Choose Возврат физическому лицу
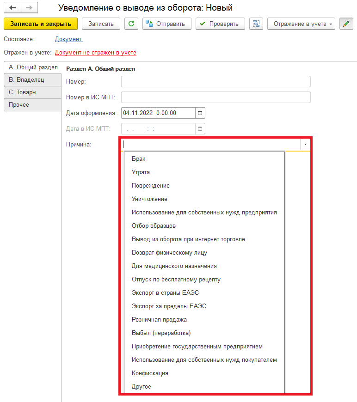Viewport: 357px width, 402px height. 204,253
